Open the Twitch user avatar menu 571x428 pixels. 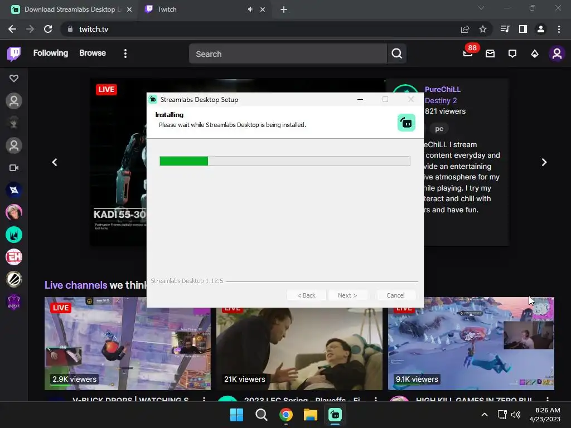557,53
